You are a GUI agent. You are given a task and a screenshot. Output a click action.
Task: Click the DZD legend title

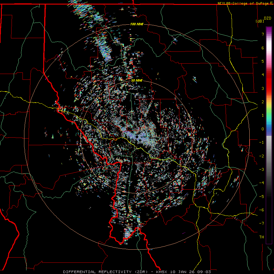267,18
